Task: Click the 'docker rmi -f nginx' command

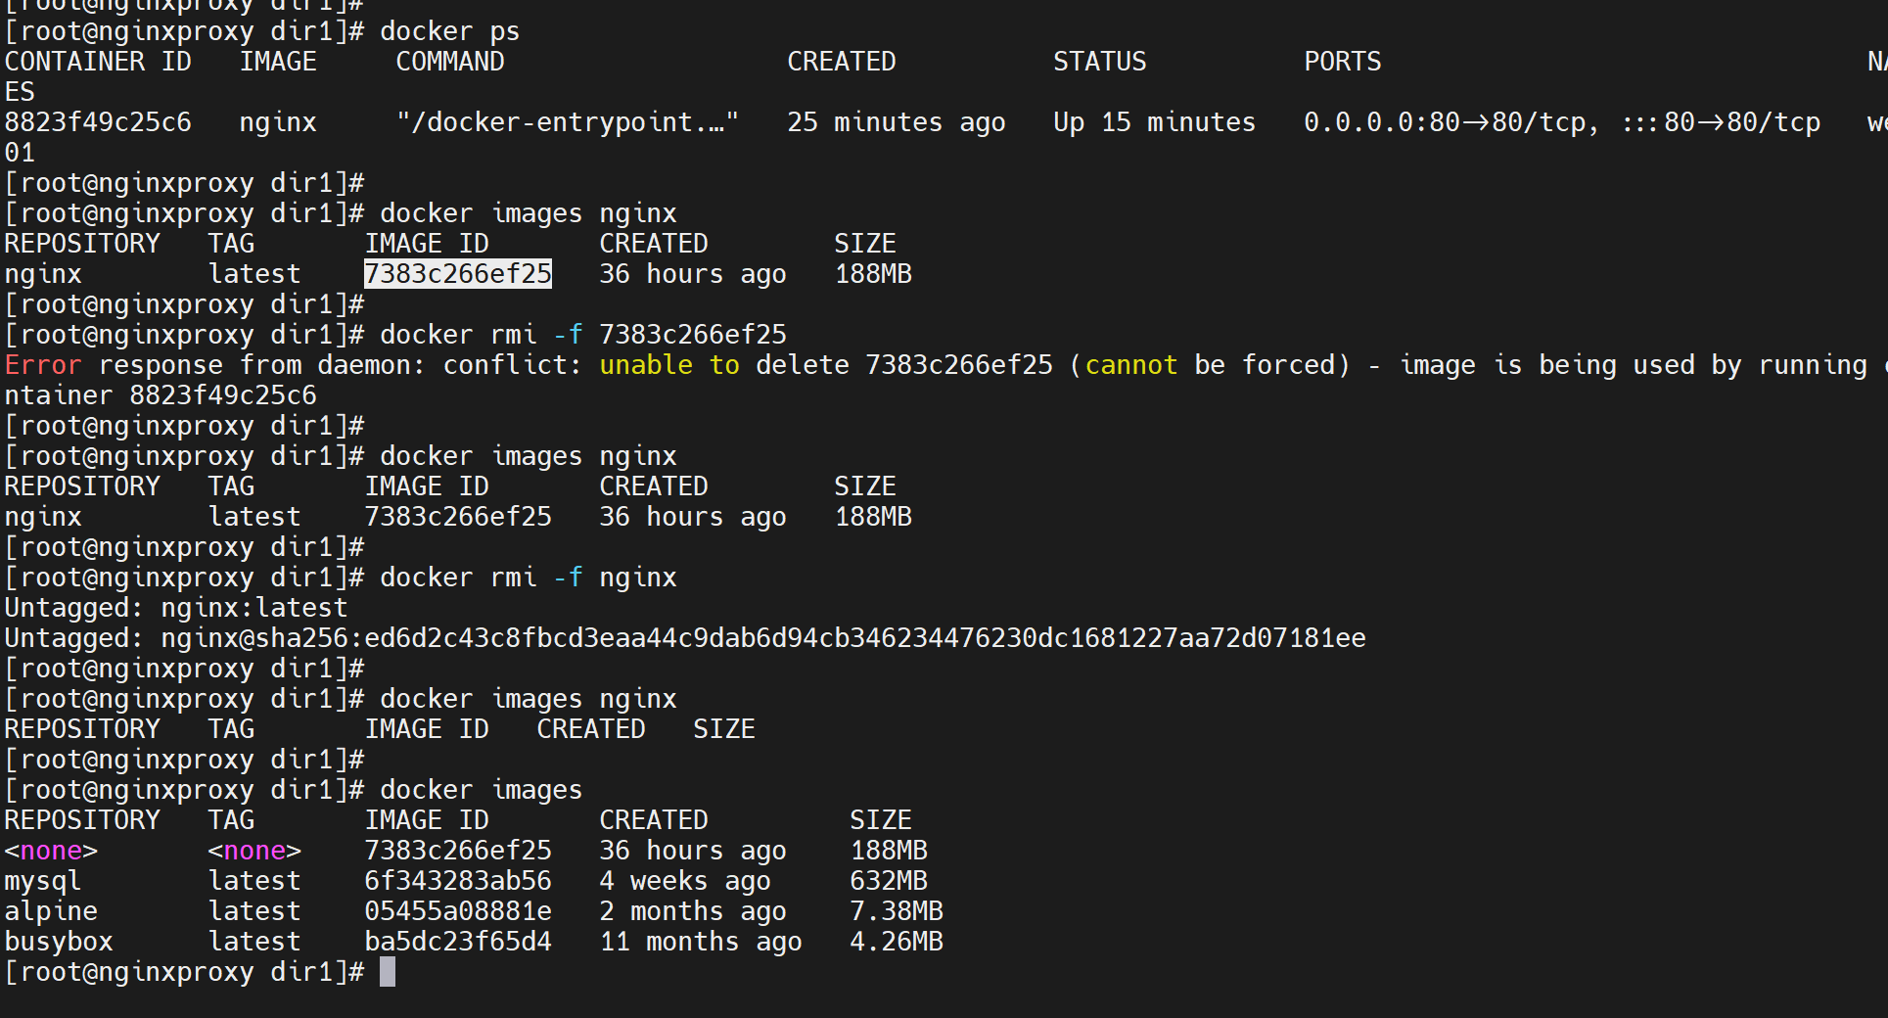Action: pos(528,578)
